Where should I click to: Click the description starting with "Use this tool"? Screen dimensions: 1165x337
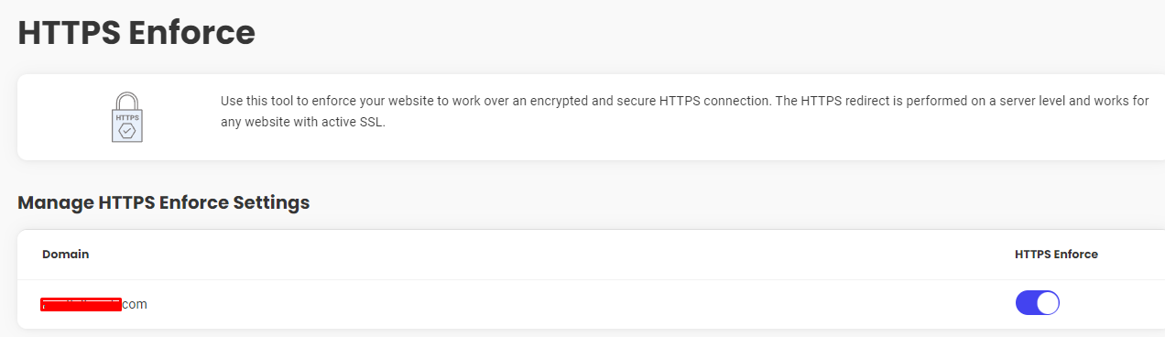tap(684, 111)
